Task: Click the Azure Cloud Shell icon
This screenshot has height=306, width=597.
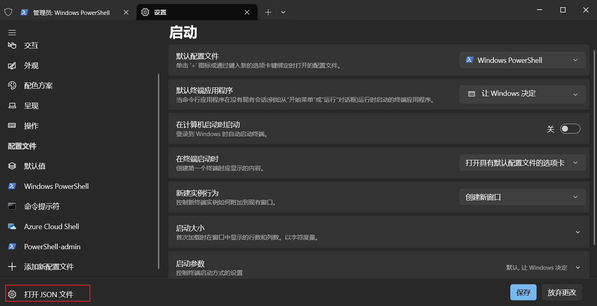Action: tap(12, 226)
